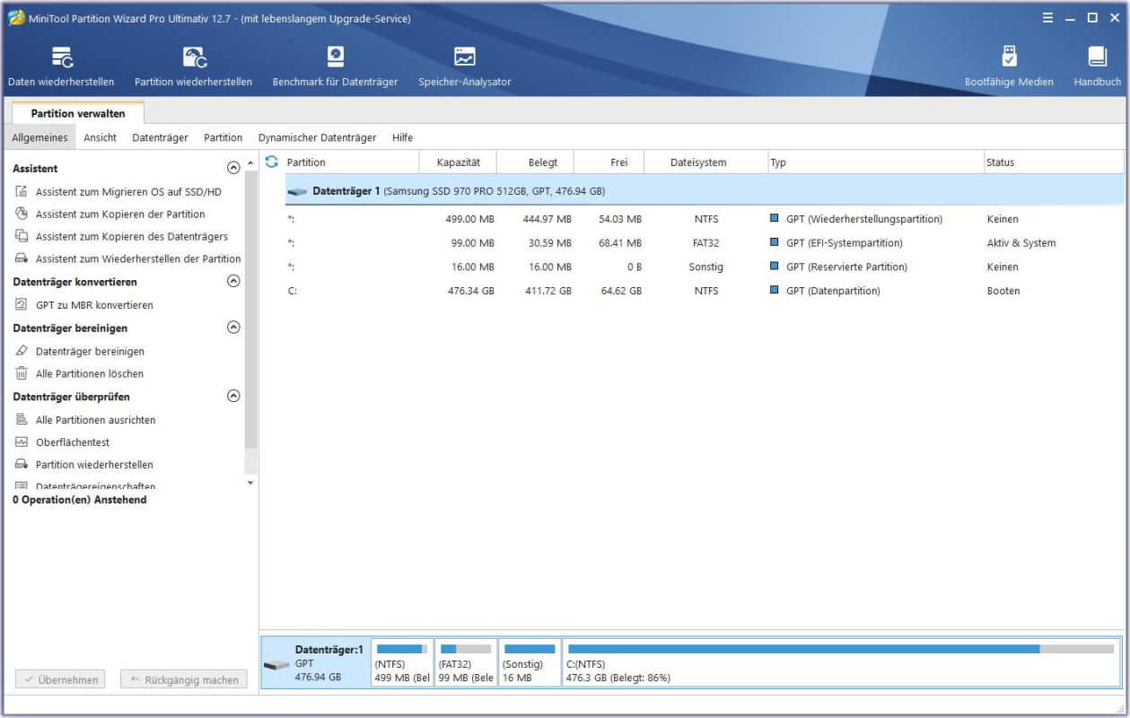The height and width of the screenshot is (718, 1130).
Task: Run the Oberflächentest
Action: coord(80,442)
